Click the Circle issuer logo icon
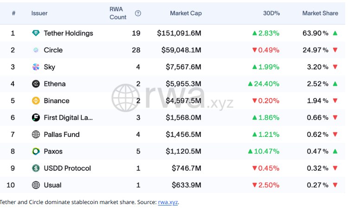Image resolution: width=348 pixels, height=211 pixels. tap(36, 50)
